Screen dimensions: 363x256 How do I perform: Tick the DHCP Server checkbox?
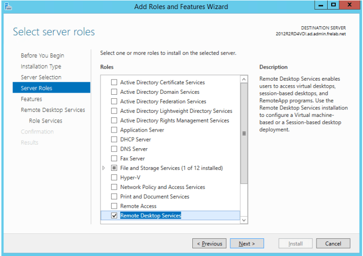tap(114, 140)
